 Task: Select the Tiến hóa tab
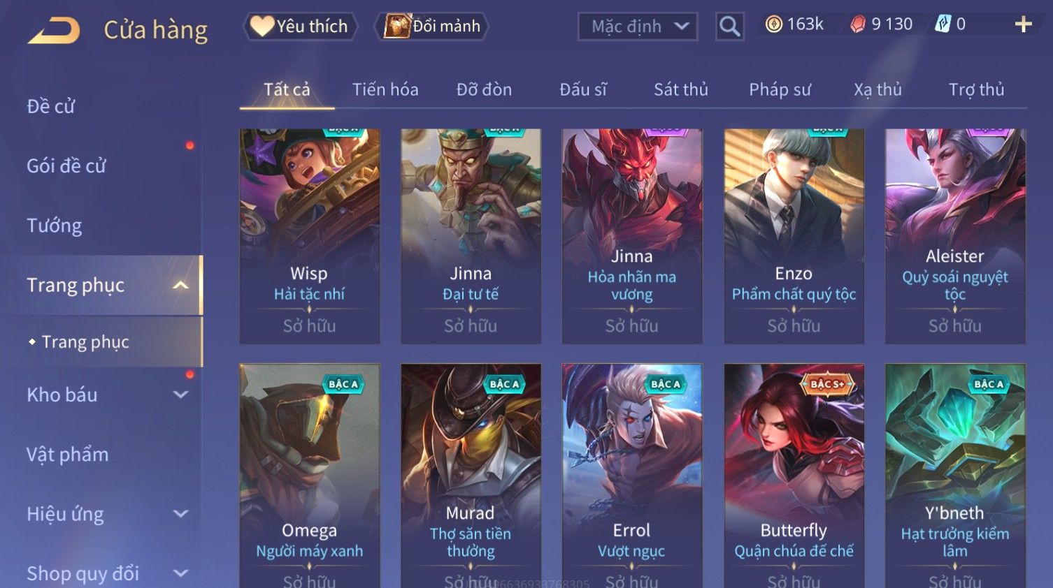pos(385,89)
